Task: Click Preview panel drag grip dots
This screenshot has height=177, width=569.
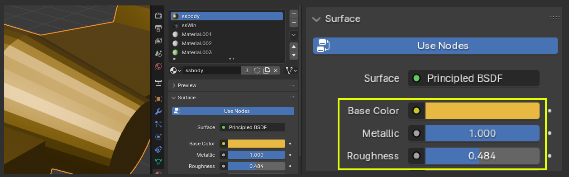Action: click(293, 85)
